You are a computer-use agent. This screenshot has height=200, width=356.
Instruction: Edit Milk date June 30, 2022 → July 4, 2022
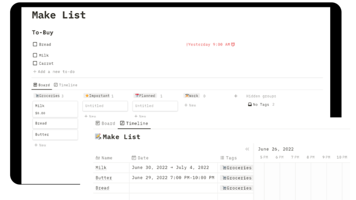(x=170, y=167)
